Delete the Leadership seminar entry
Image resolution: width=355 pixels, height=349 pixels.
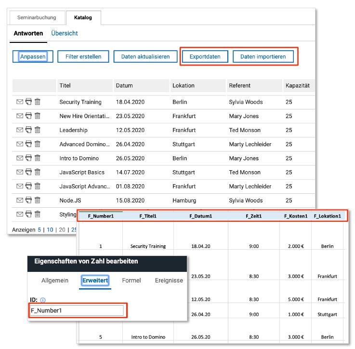coord(38,130)
